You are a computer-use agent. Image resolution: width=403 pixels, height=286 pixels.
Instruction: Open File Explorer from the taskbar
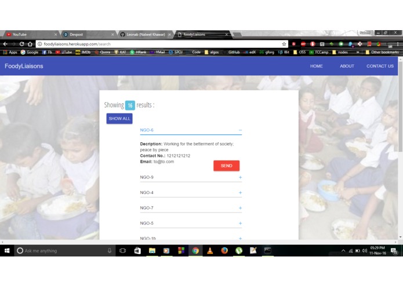(x=152, y=251)
